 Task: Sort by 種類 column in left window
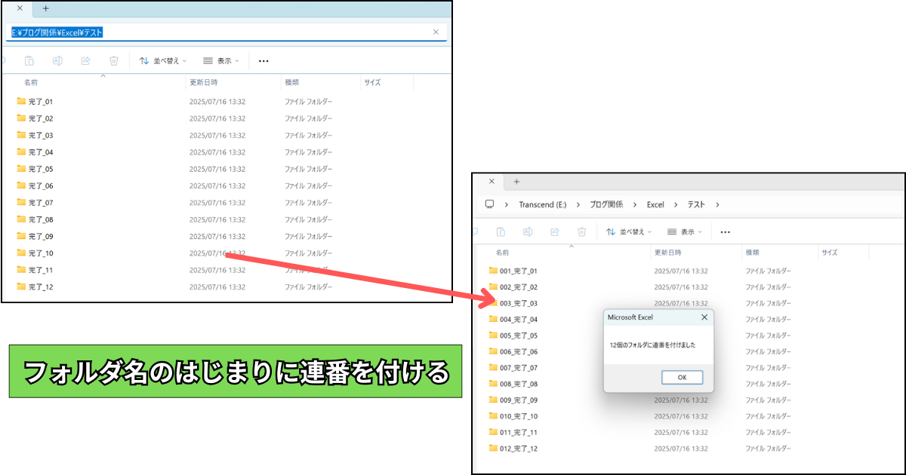click(x=291, y=82)
